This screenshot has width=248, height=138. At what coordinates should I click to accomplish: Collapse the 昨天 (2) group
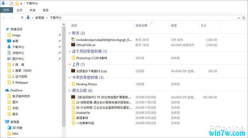click(x=69, y=33)
